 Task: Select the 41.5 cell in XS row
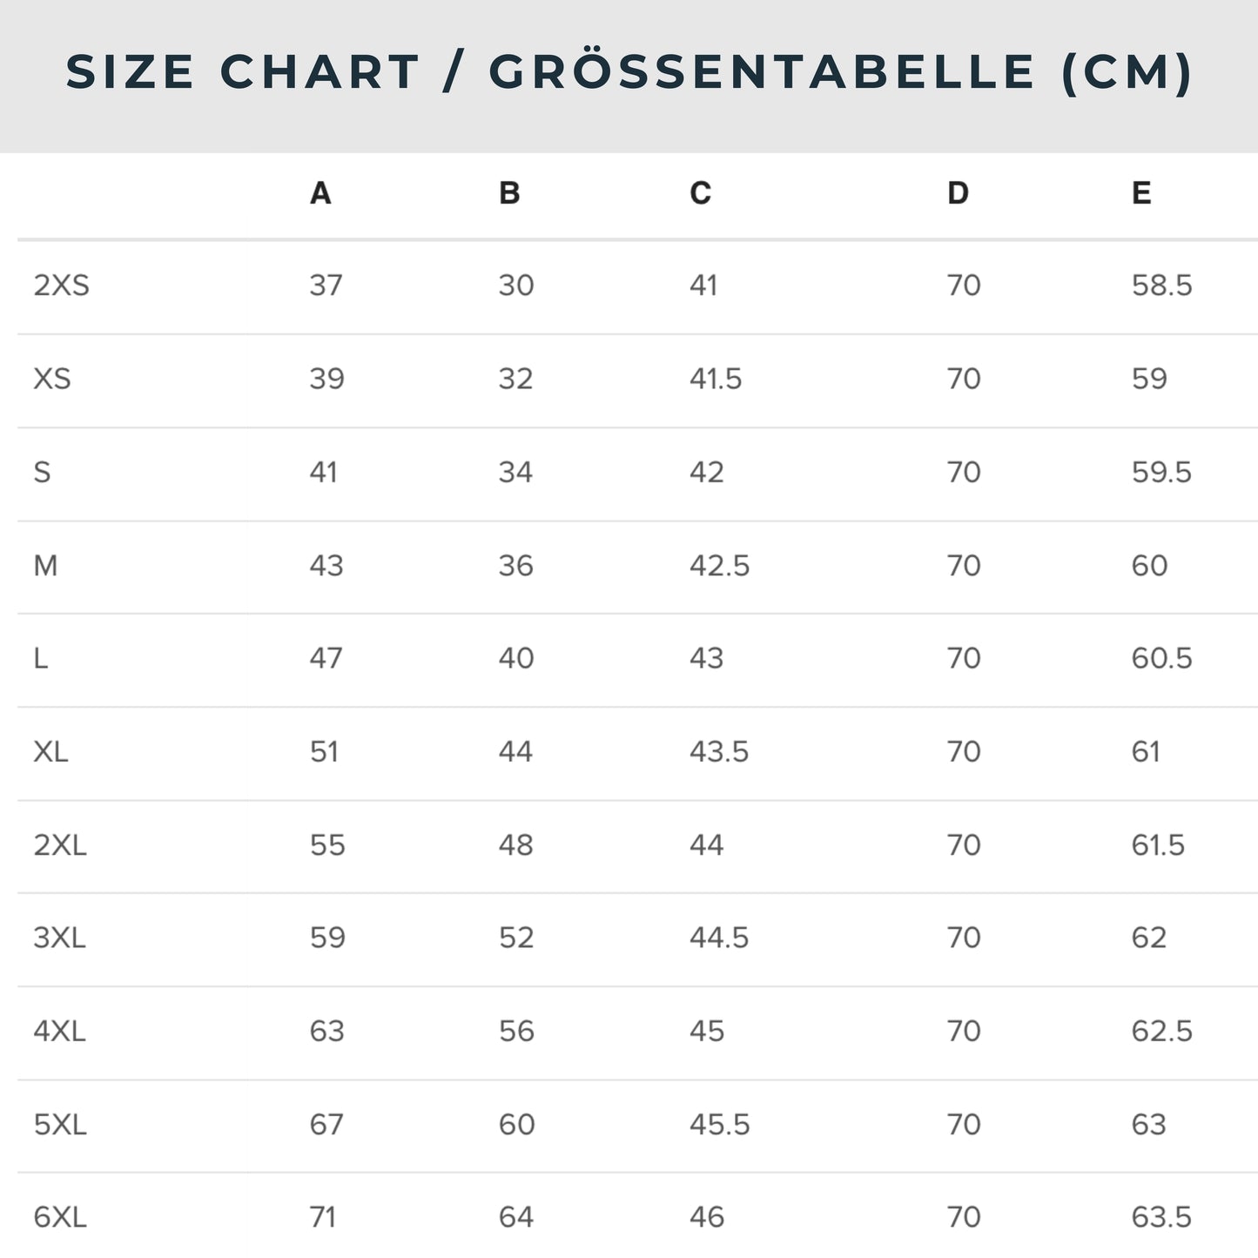(716, 379)
